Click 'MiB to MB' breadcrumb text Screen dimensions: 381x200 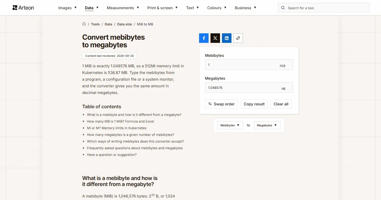tap(145, 24)
